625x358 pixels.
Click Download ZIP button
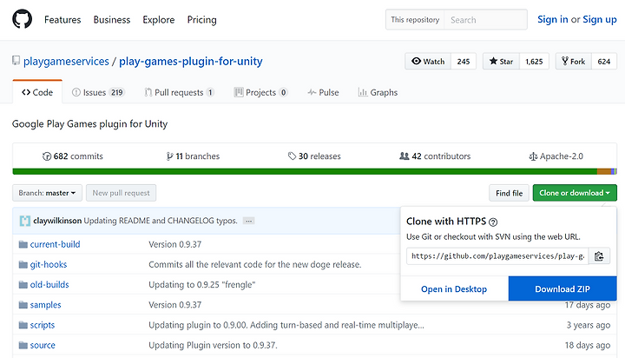point(562,288)
